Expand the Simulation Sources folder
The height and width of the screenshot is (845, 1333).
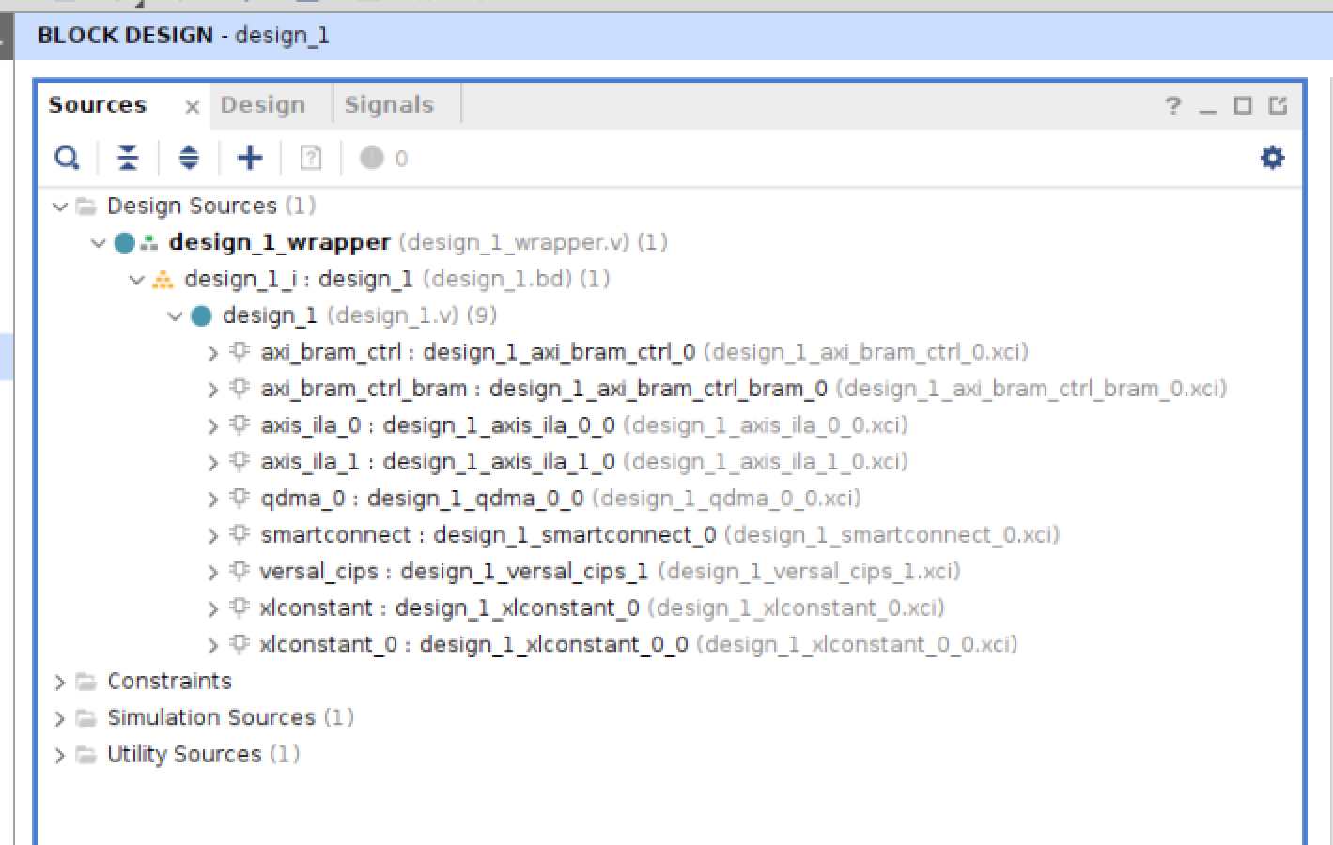[60, 718]
